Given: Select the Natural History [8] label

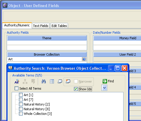Looking at the screenshot, I should point(37,109).
